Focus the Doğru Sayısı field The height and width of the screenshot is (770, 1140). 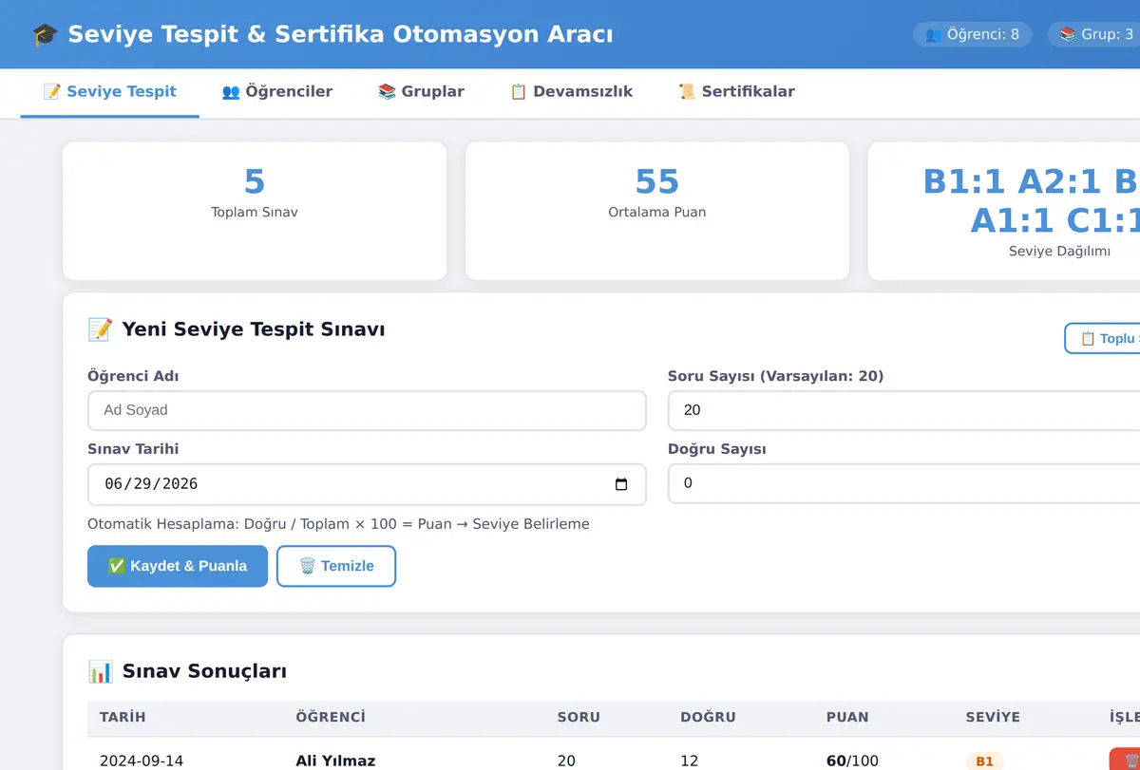click(x=903, y=484)
